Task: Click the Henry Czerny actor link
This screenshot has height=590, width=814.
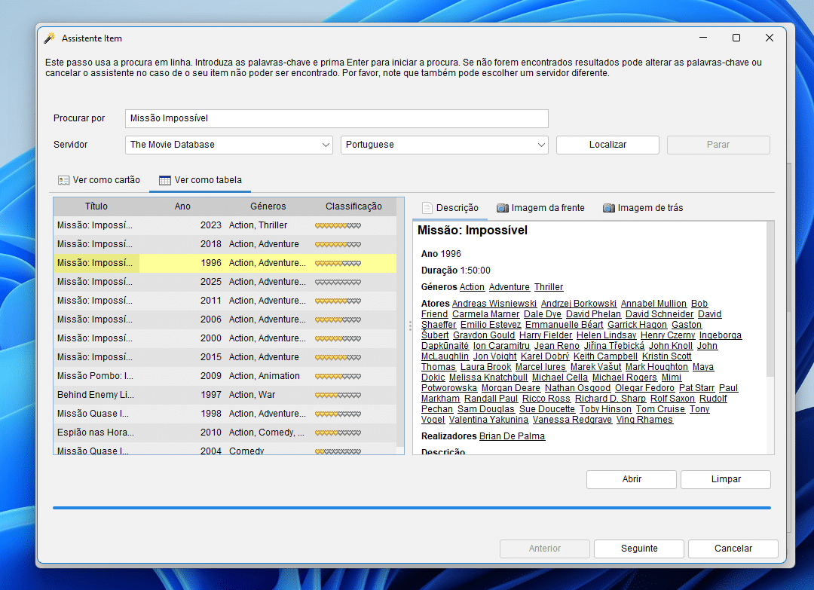Action: pos(668,335)
